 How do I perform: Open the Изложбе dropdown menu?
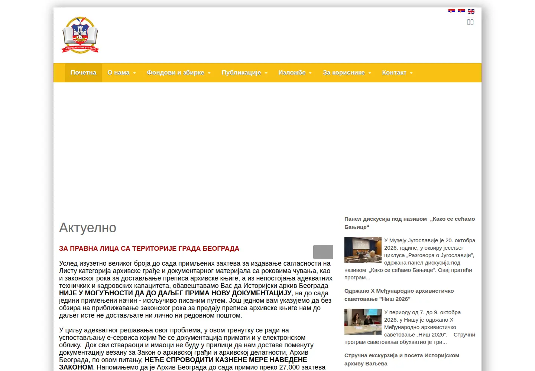tap(295, 73)
